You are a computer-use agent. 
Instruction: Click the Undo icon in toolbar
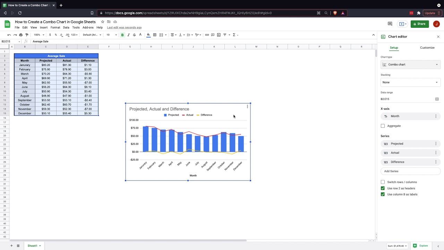point(9,35)
